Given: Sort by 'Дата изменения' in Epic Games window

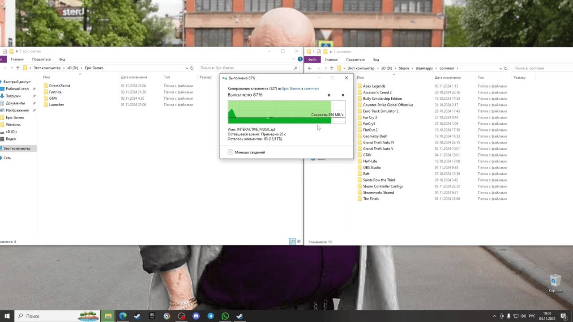Looking at the screenshot, I should [134, 77].
